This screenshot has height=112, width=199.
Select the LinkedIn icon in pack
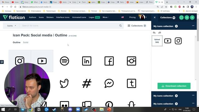click(87, 61)
